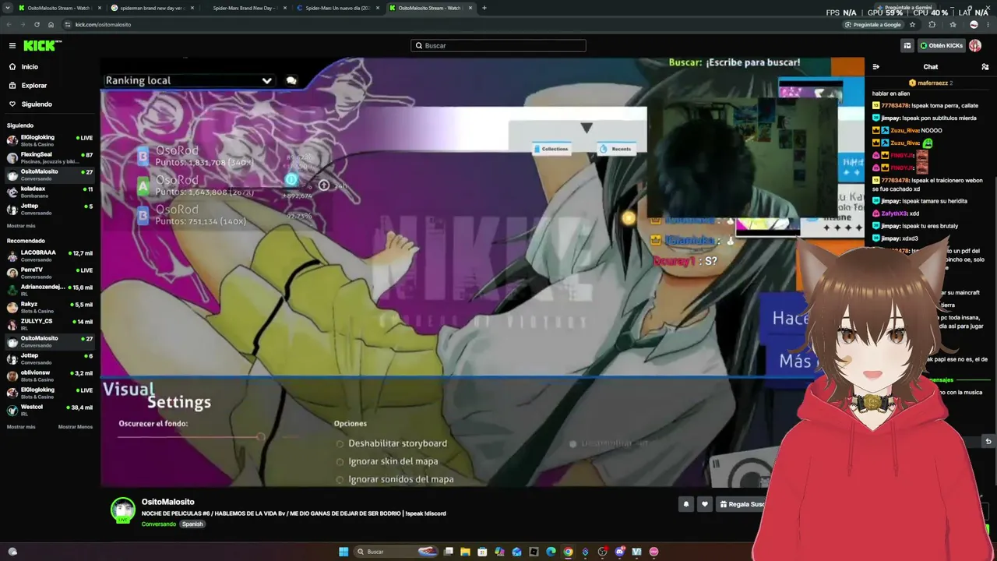Open the Recents button in the stream
The image size is (997, 561).
click(x=615, y=149)
